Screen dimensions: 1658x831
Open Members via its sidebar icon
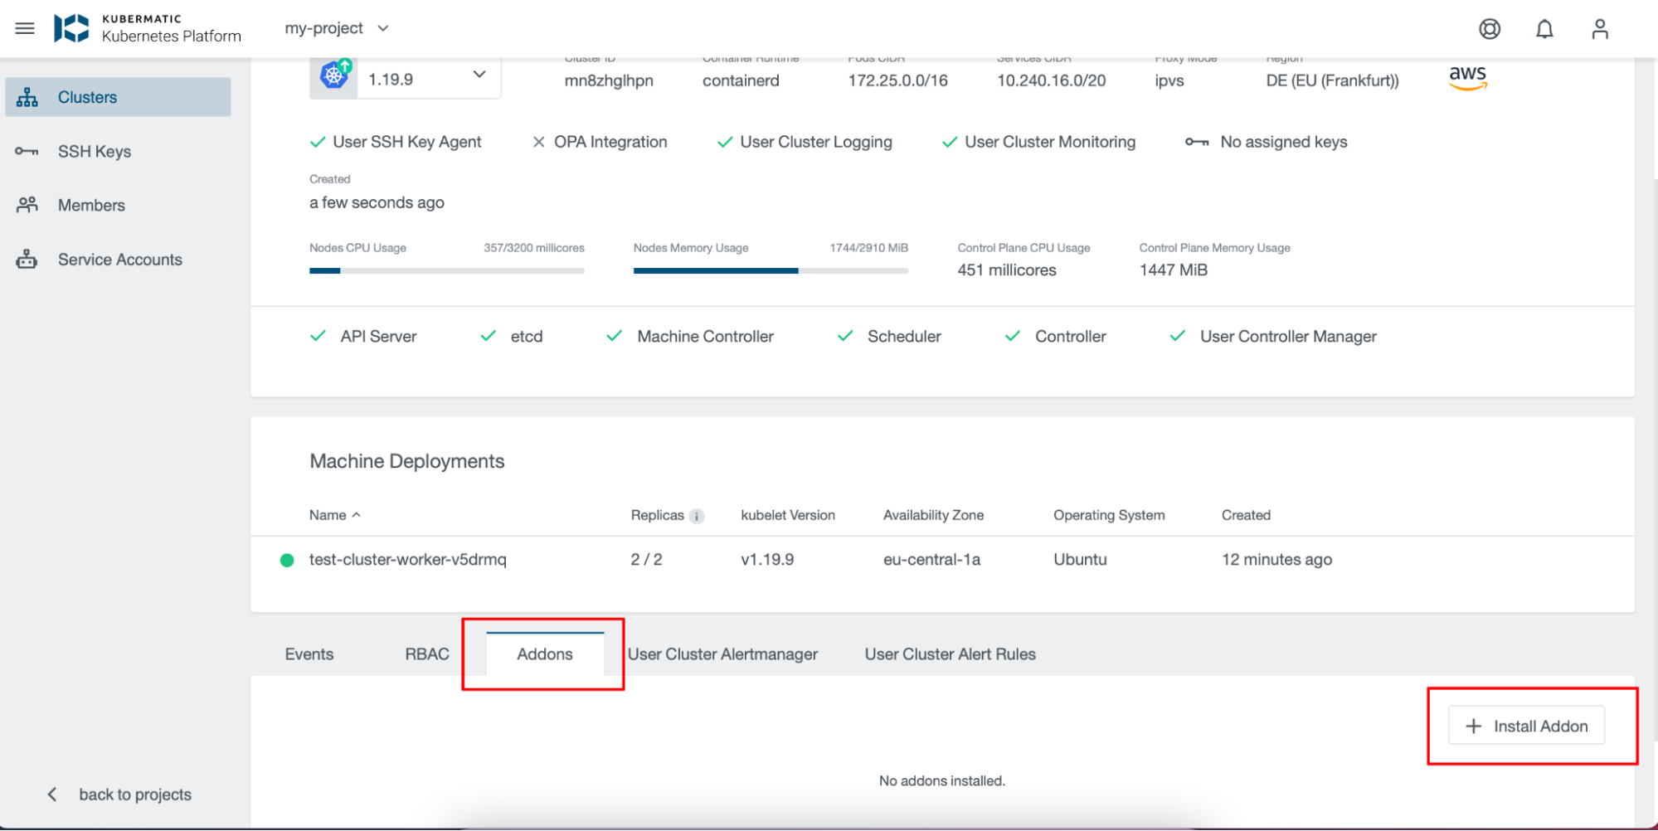pyautogui.click(x=27, y=205)
